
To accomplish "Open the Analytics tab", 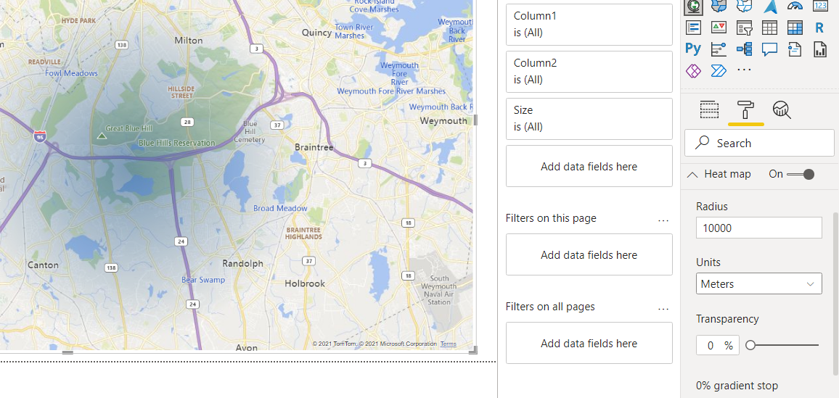I will click(x=782, y=109).
